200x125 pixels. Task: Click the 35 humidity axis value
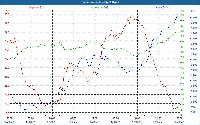pyautogui.click(x=182, y=78)
